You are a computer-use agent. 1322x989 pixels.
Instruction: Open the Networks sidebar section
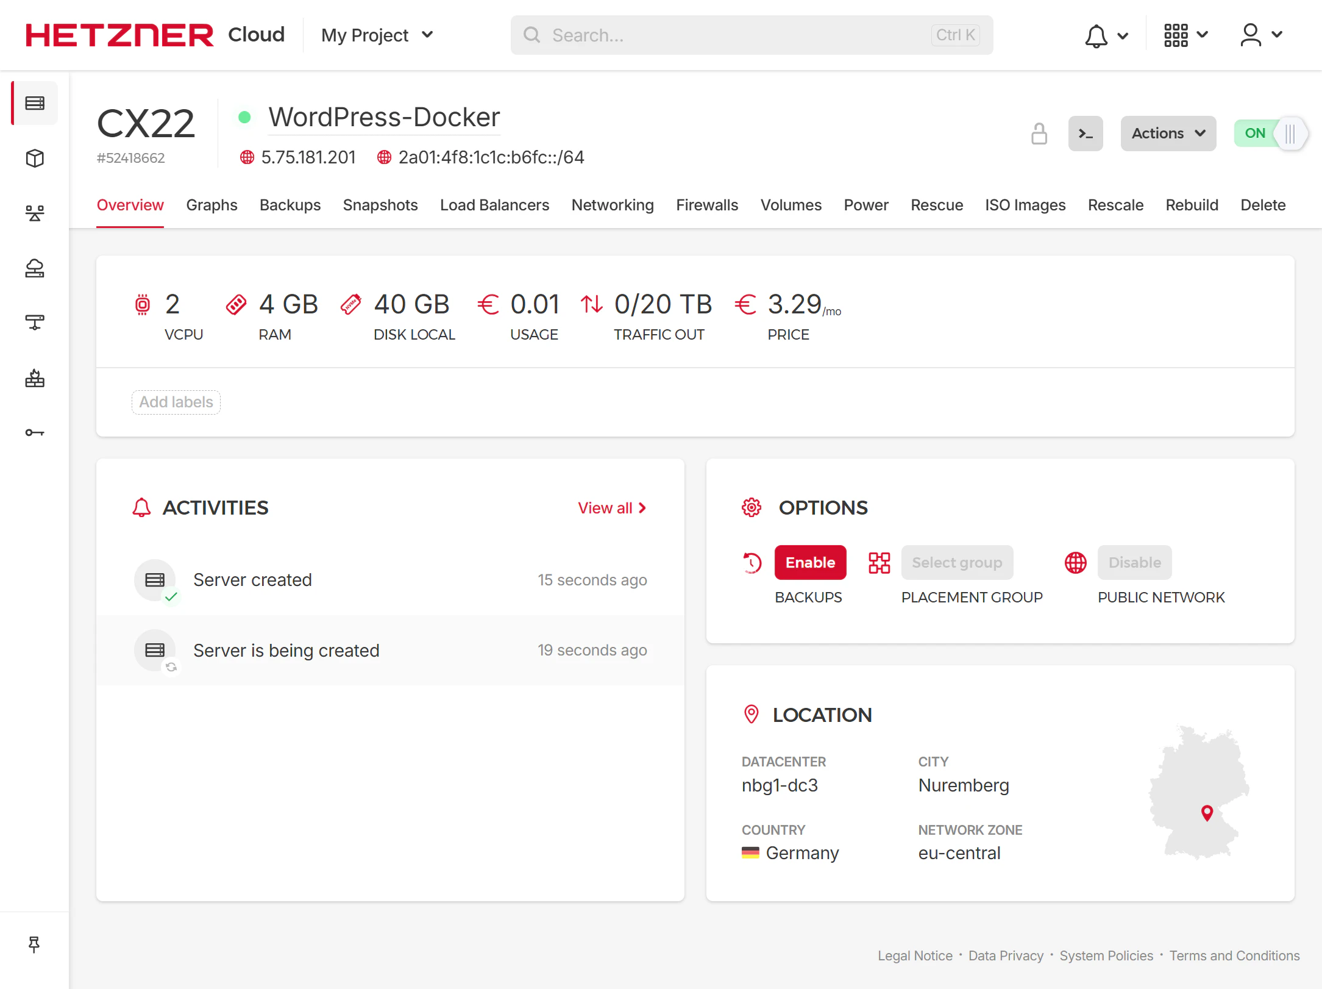[x=34, y=322]
